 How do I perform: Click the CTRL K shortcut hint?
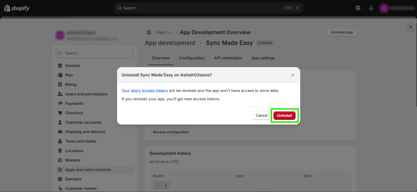point(292,8)
